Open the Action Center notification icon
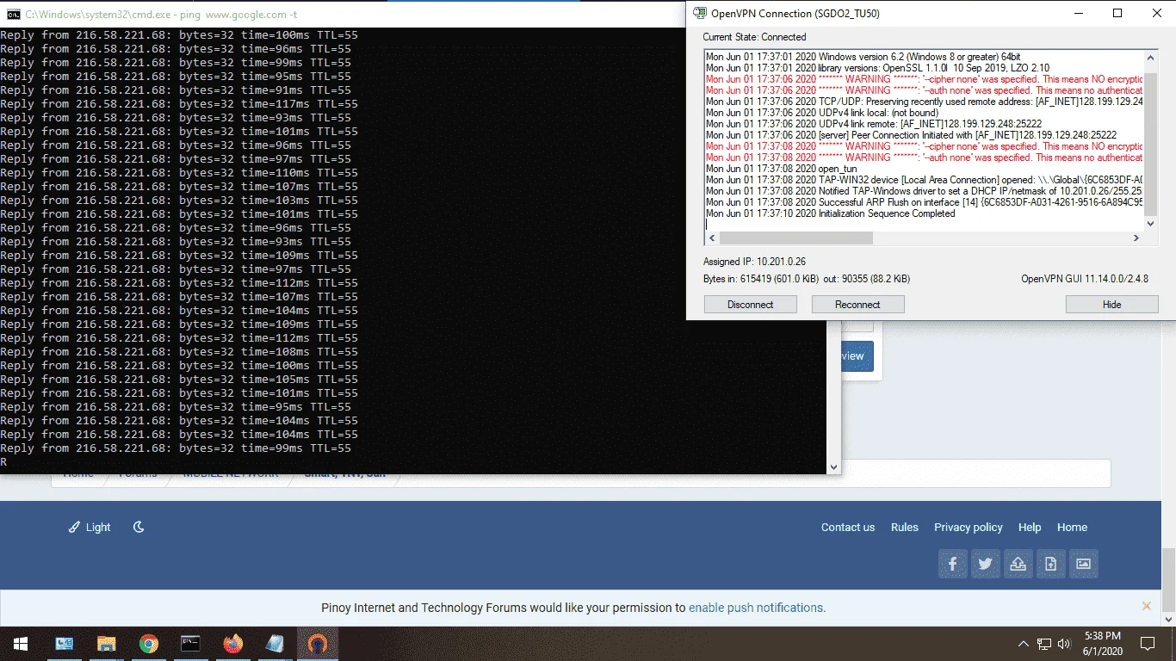Screen dimensions: 1176x661 tap(1148, 643)
